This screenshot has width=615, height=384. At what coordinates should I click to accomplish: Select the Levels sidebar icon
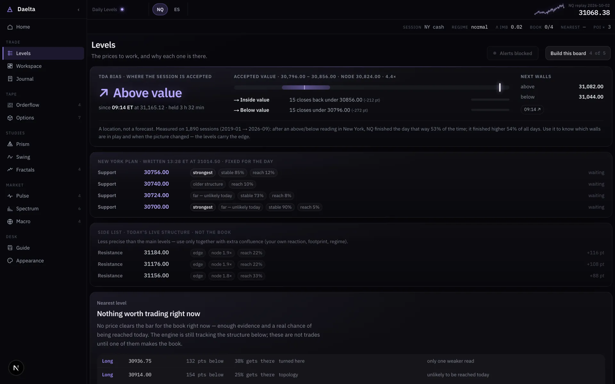[10, 53]
